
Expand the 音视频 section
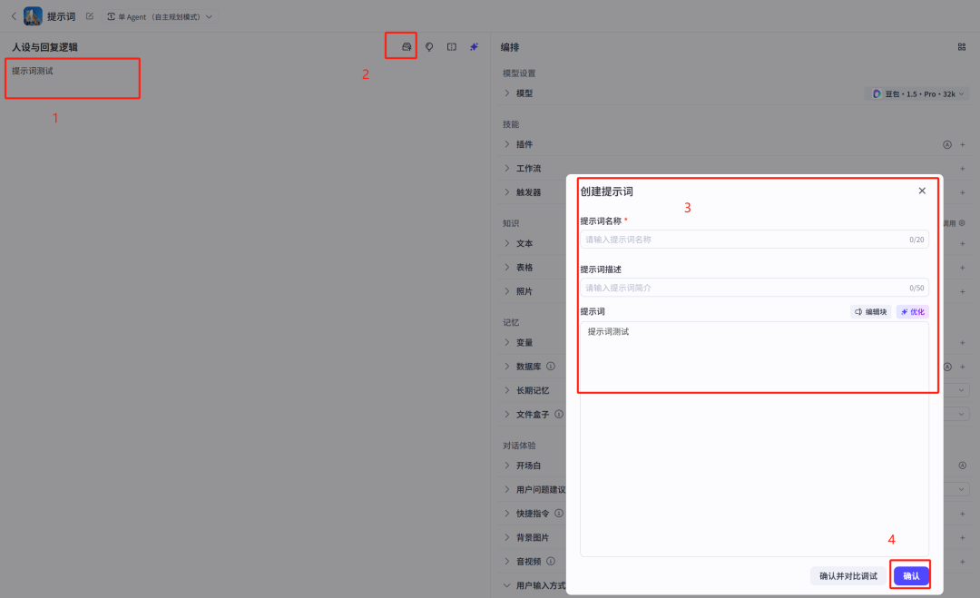point(507,561)
